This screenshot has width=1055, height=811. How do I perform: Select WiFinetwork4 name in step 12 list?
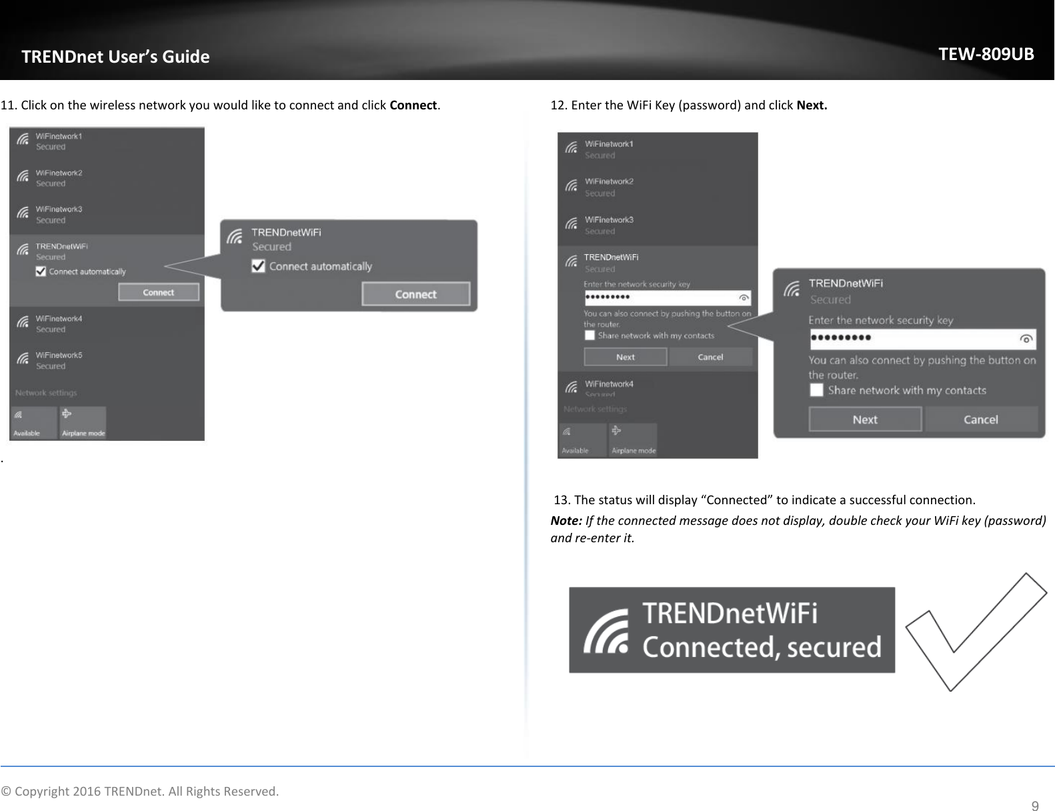(609, 384)
